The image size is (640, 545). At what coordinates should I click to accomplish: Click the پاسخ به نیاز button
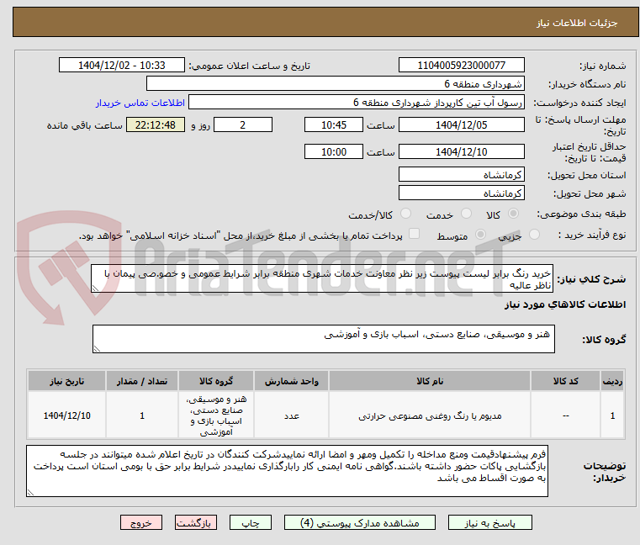(x=489, y=522)
